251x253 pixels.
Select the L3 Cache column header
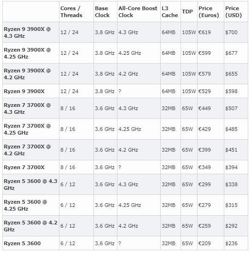coord(170,12)
